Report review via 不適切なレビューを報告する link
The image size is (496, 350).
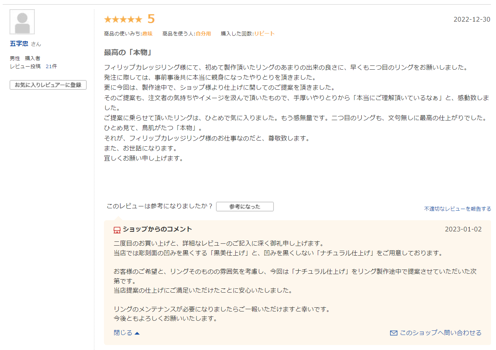[x=457, y=209]
